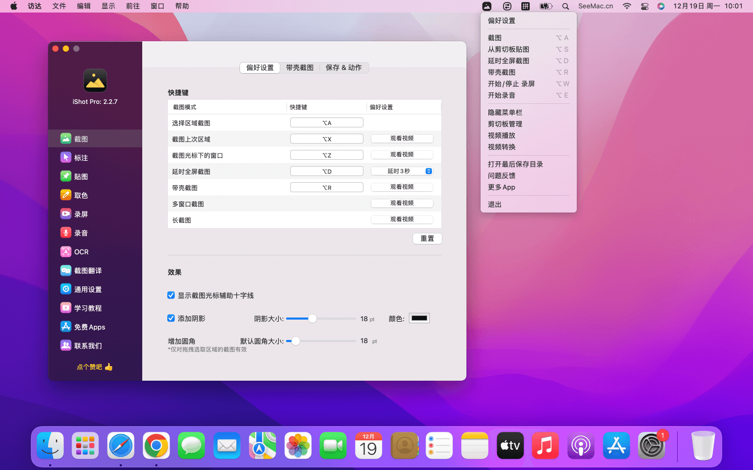
Task: Click the 截图光标下的窗口 shortcut field ⌥Z
Action: coord(327,155)
